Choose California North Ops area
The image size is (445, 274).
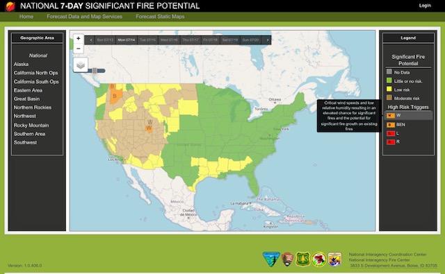tap(35, 73)
